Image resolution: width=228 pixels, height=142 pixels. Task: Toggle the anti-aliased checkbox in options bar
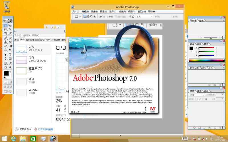click(x=116, y=16)
